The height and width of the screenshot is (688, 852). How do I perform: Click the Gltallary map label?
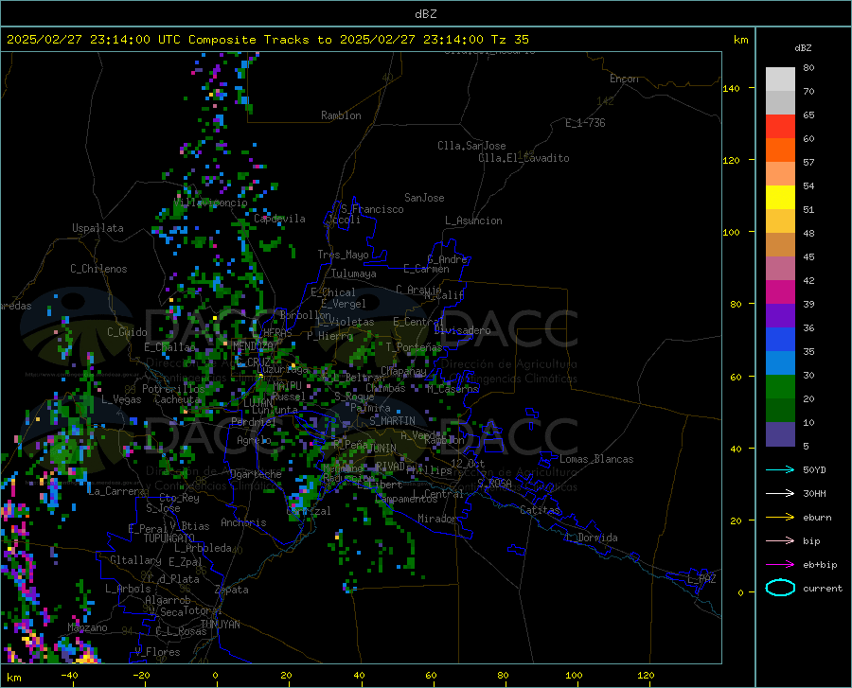click(135, 560)
